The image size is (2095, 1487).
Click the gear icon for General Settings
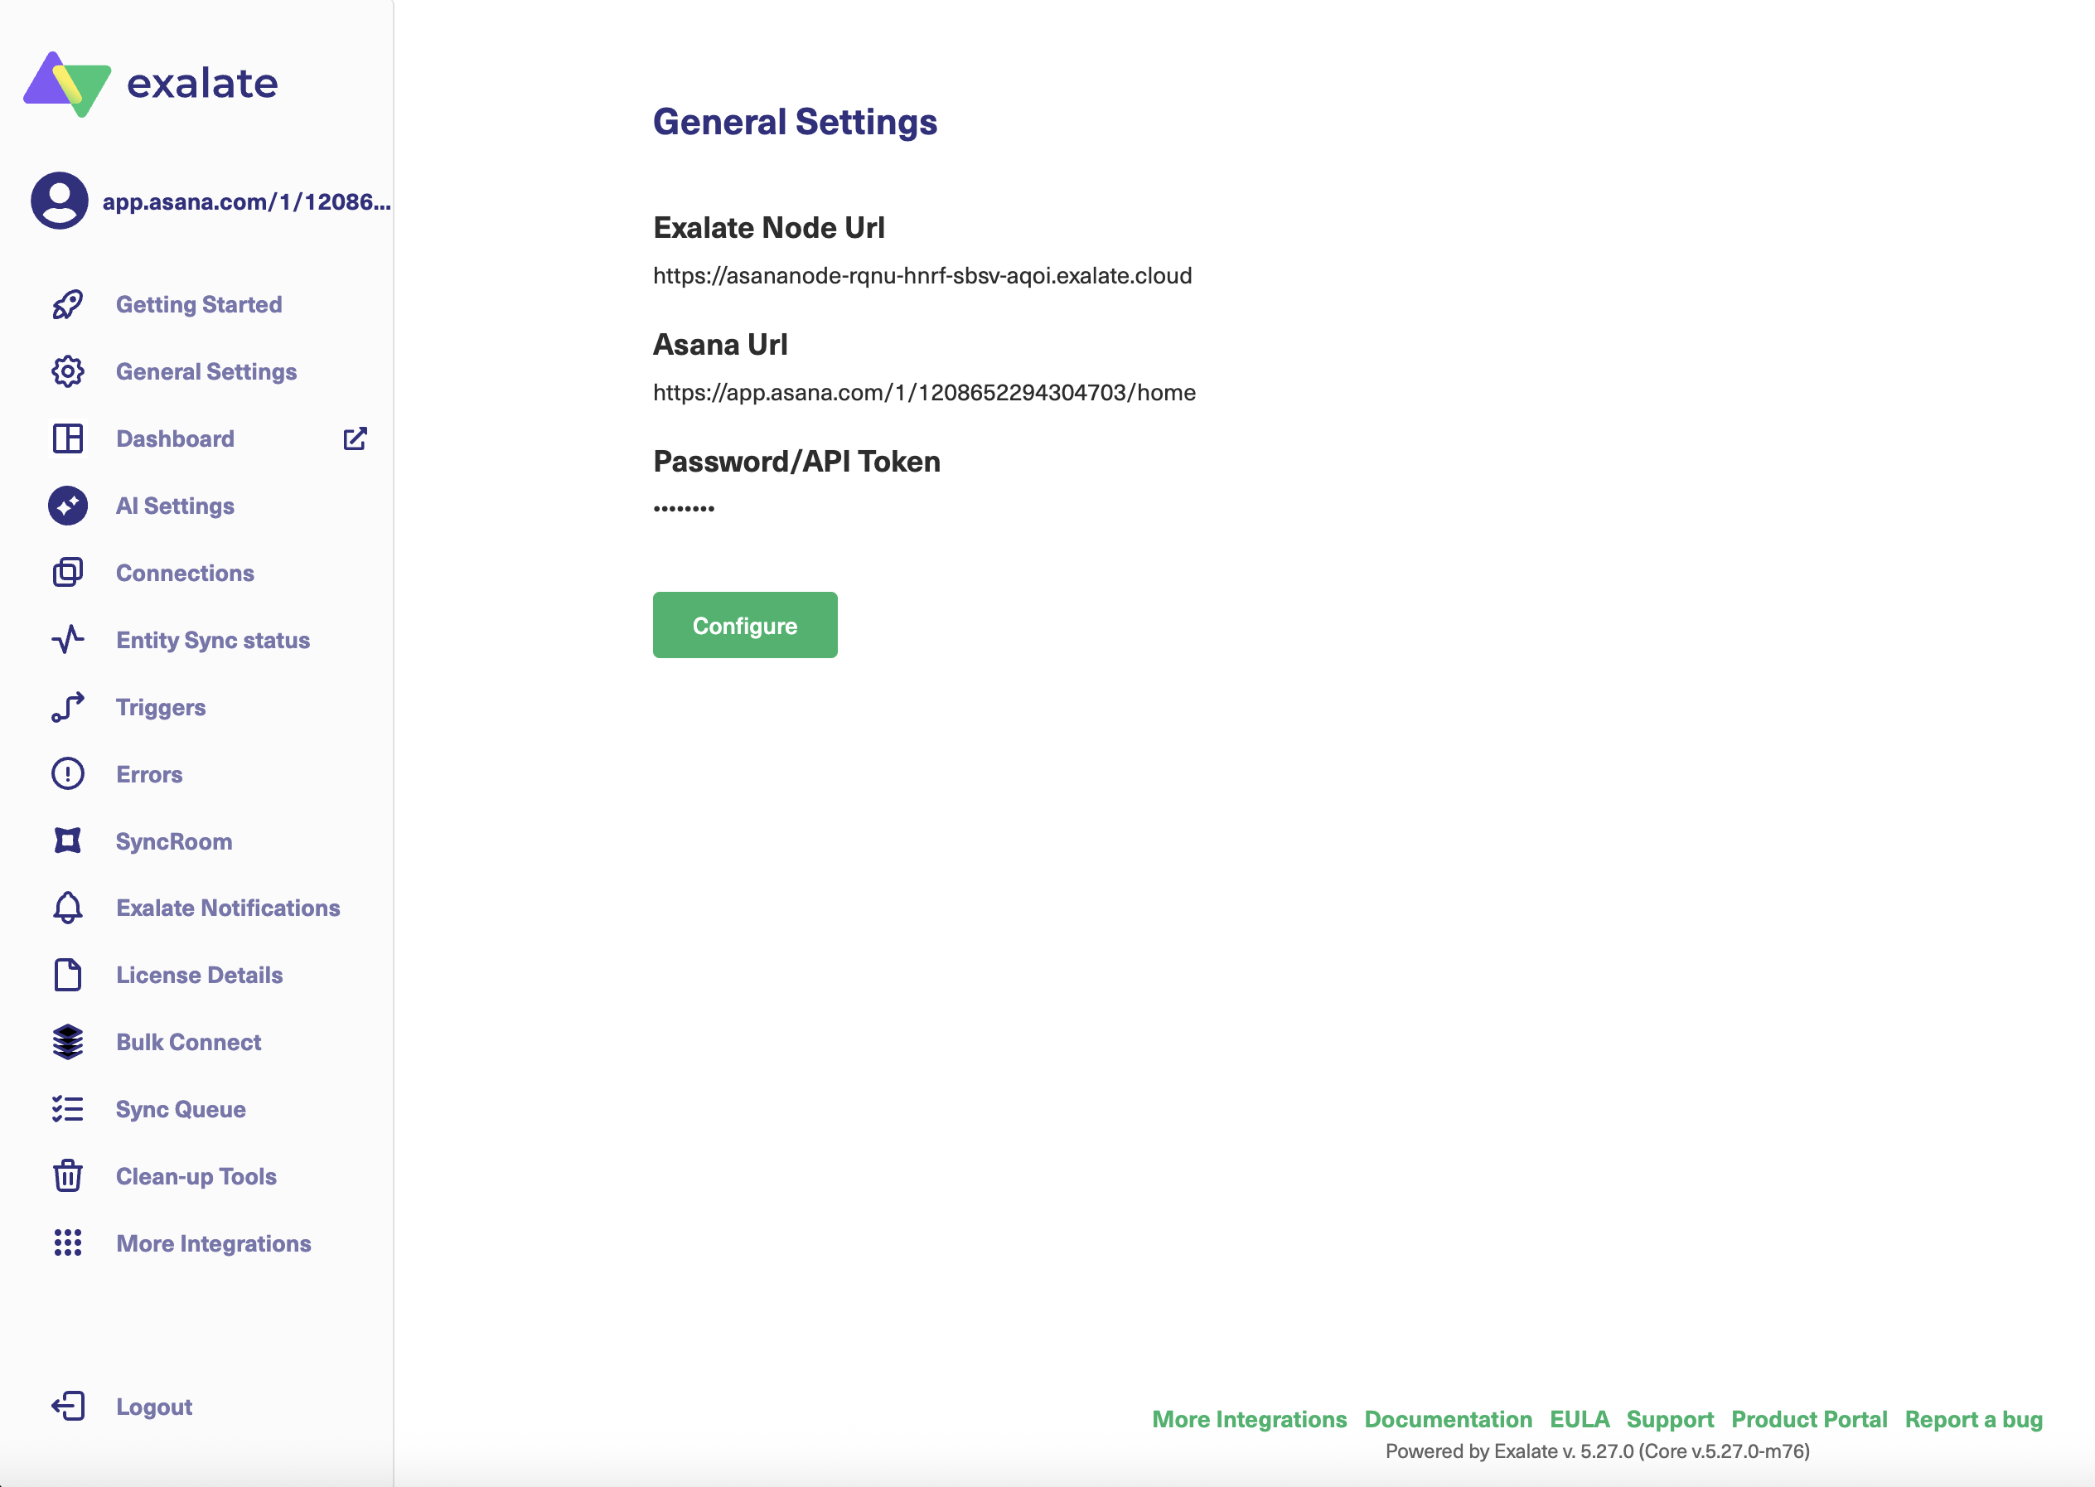tap(68, 371)
